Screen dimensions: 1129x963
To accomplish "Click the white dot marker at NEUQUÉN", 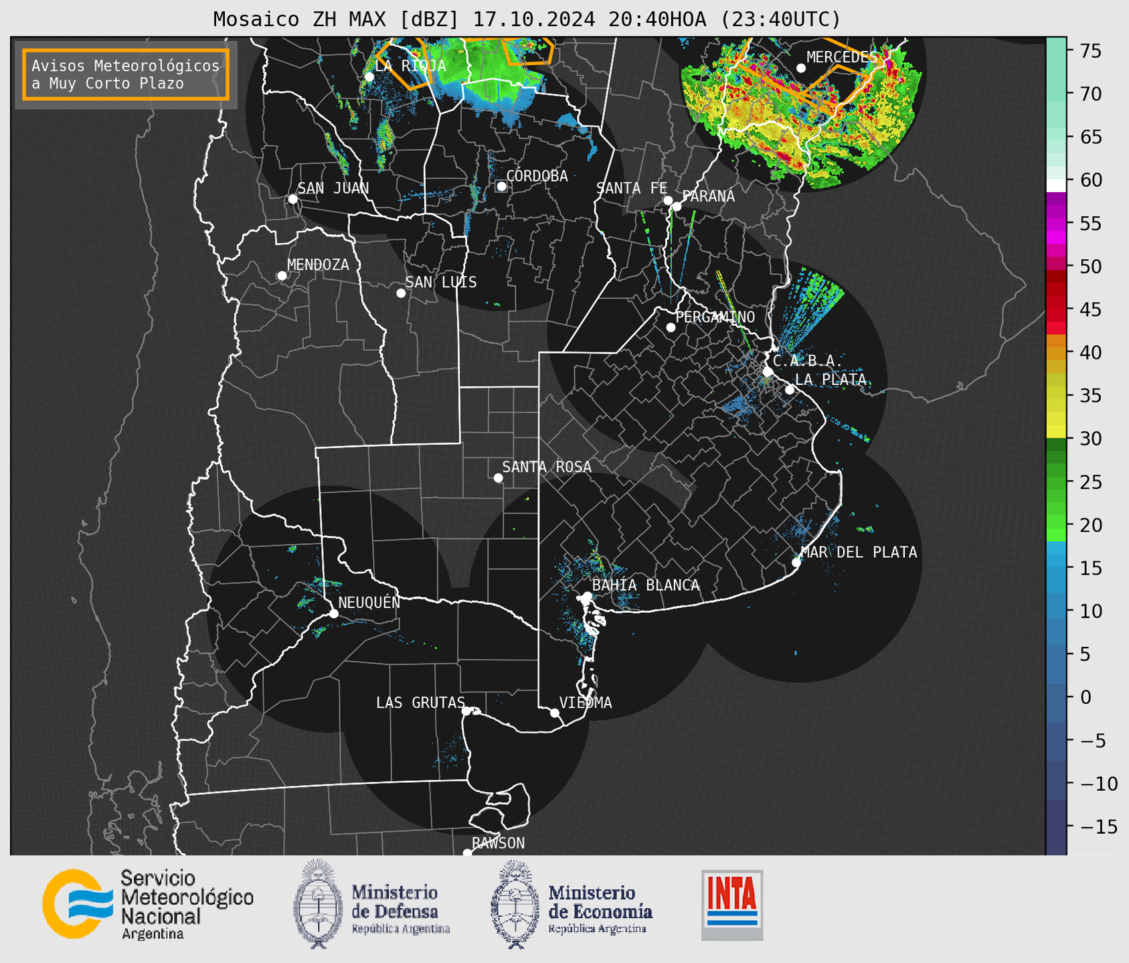I will (x=333, y=613).
